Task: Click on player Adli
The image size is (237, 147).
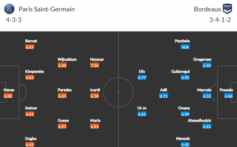Action: tap(164, 90)
